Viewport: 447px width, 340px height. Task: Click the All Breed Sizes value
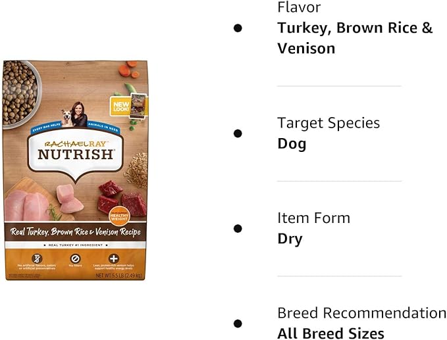[330, 333]
